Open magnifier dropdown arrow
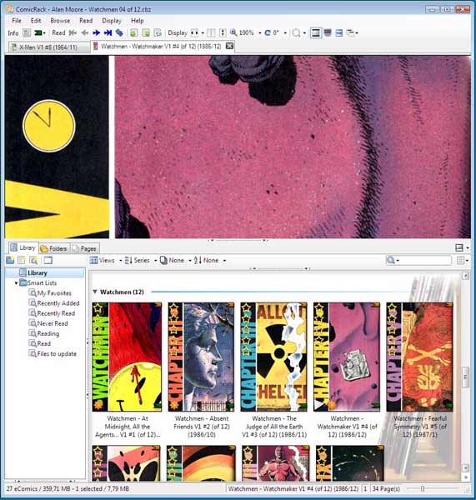This screenshot has width=476, height=500. point(304,33)
